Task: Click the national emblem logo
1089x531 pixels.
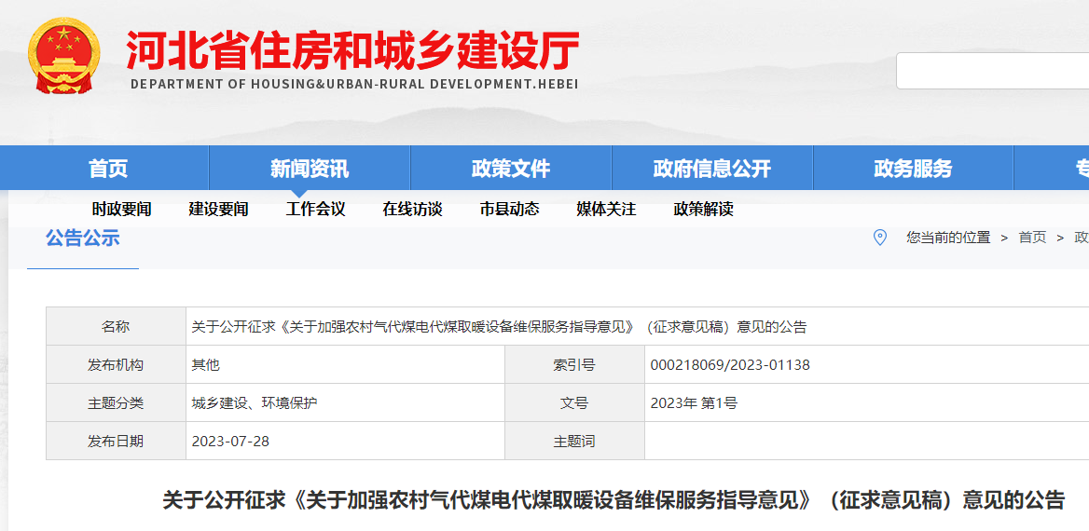Action: point(64,56)
